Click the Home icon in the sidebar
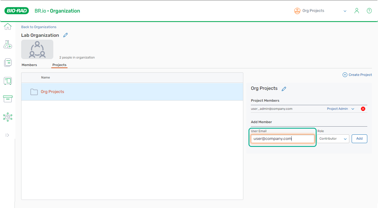This screenshot has height=208, width=378. [x=8, y=27]
